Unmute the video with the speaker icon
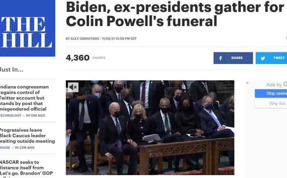The image size is (287, 178). (x=73, y=87)
